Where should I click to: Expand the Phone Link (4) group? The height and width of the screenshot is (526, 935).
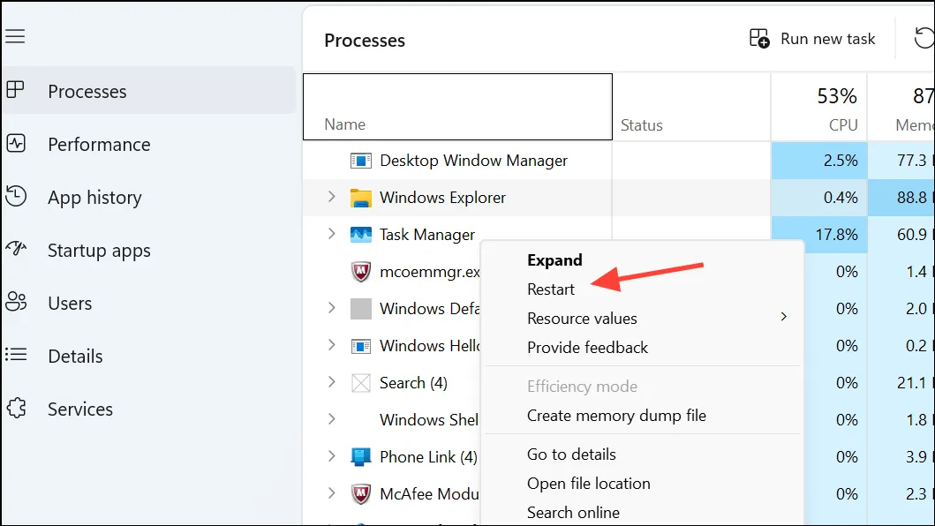[x=332, y=456]
